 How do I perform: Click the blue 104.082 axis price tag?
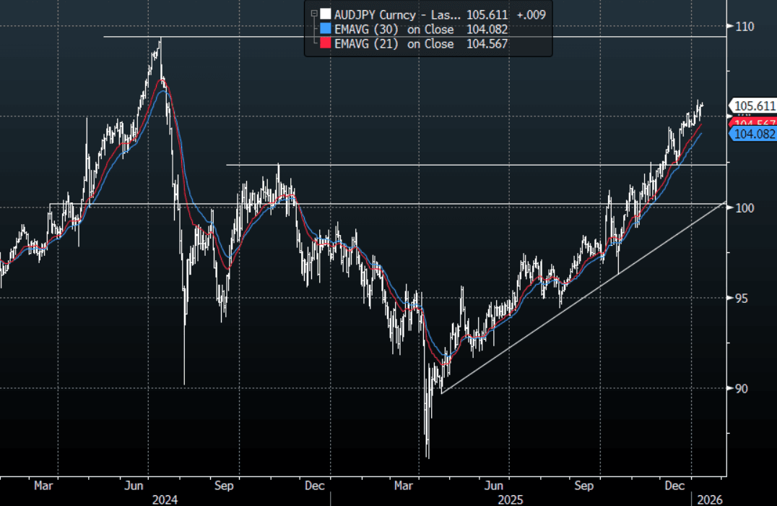click(x=754, y=134)
